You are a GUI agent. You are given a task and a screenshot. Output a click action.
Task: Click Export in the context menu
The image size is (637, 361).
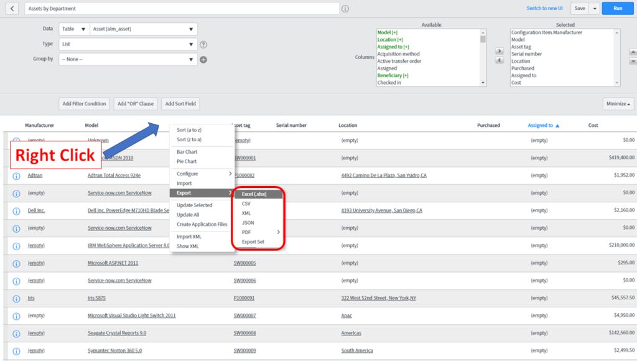[184, 194]
